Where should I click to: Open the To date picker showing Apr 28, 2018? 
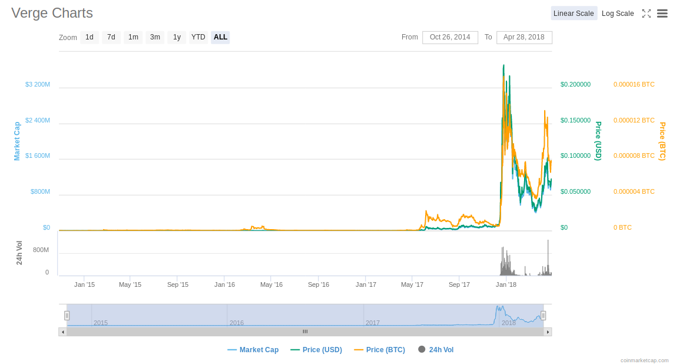click(524, 37)
